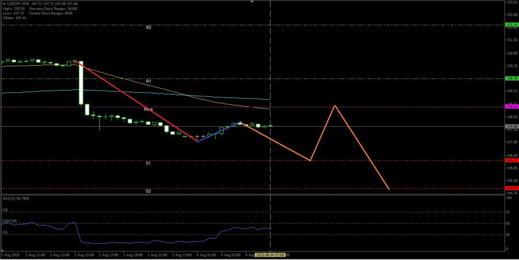Viewport: 519px width, 260px height.
Task: Click the 4 Aug 01:00 time axis label
Action: click(206, 255)
